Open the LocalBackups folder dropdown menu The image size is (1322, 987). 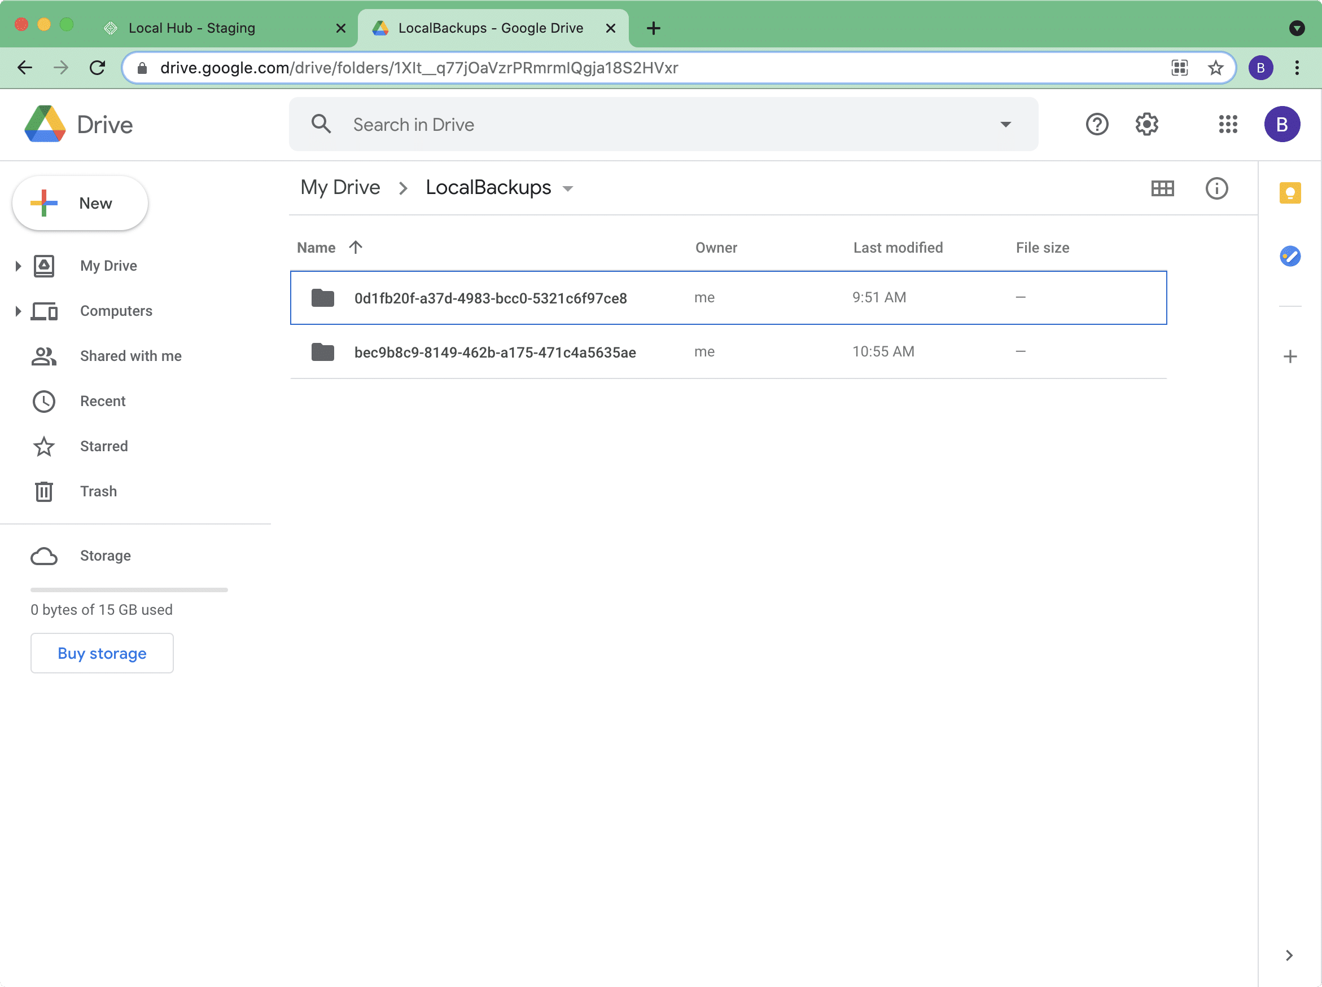tap(568, 189)
